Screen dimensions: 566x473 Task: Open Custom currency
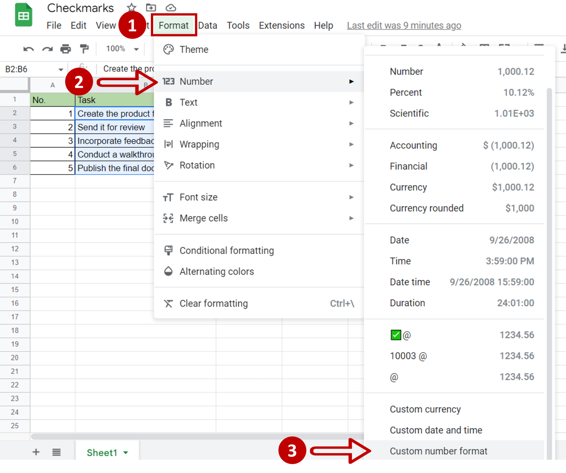(x=455, y=409)
